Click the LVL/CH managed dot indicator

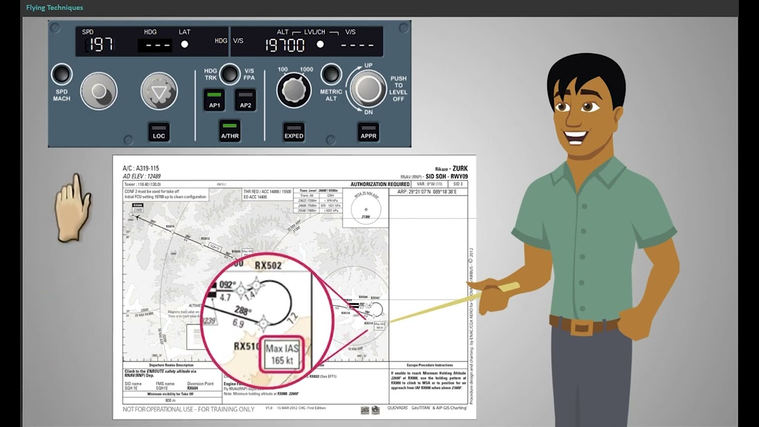click(x=320, y=44)
